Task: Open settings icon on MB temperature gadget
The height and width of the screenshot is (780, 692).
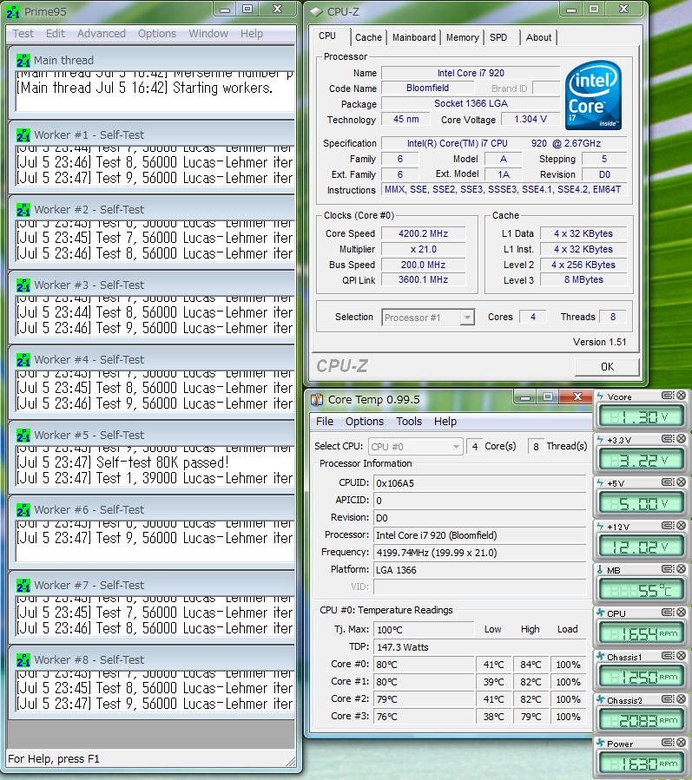Action: 668,570
